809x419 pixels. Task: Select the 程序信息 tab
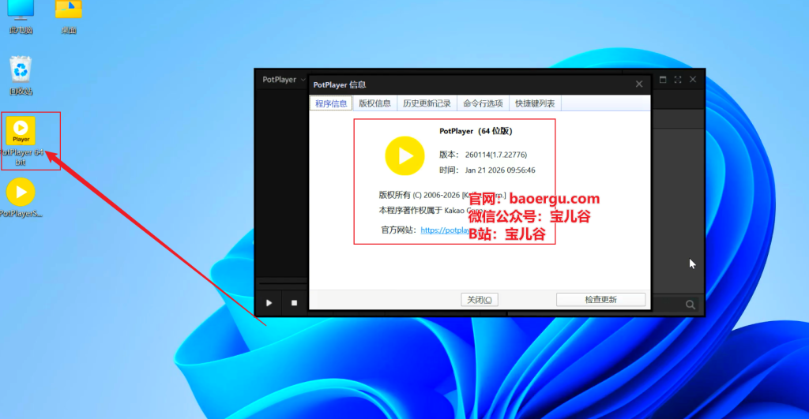click(331, 103)
